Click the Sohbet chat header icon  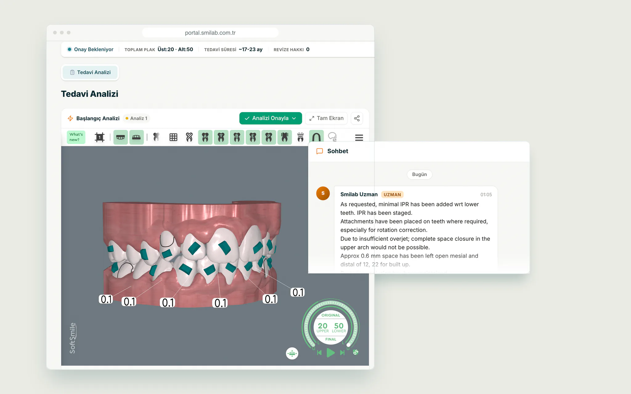(x=320, y=151)
